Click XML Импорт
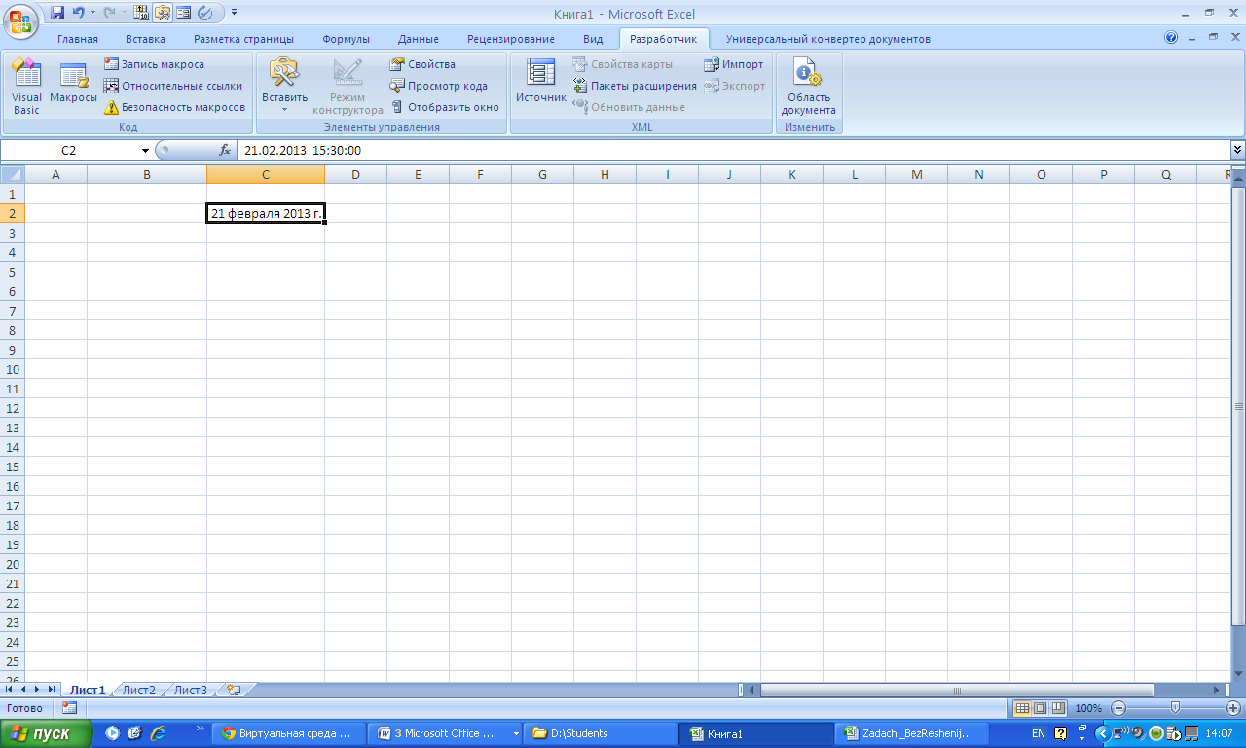 [x=734, y=64]
